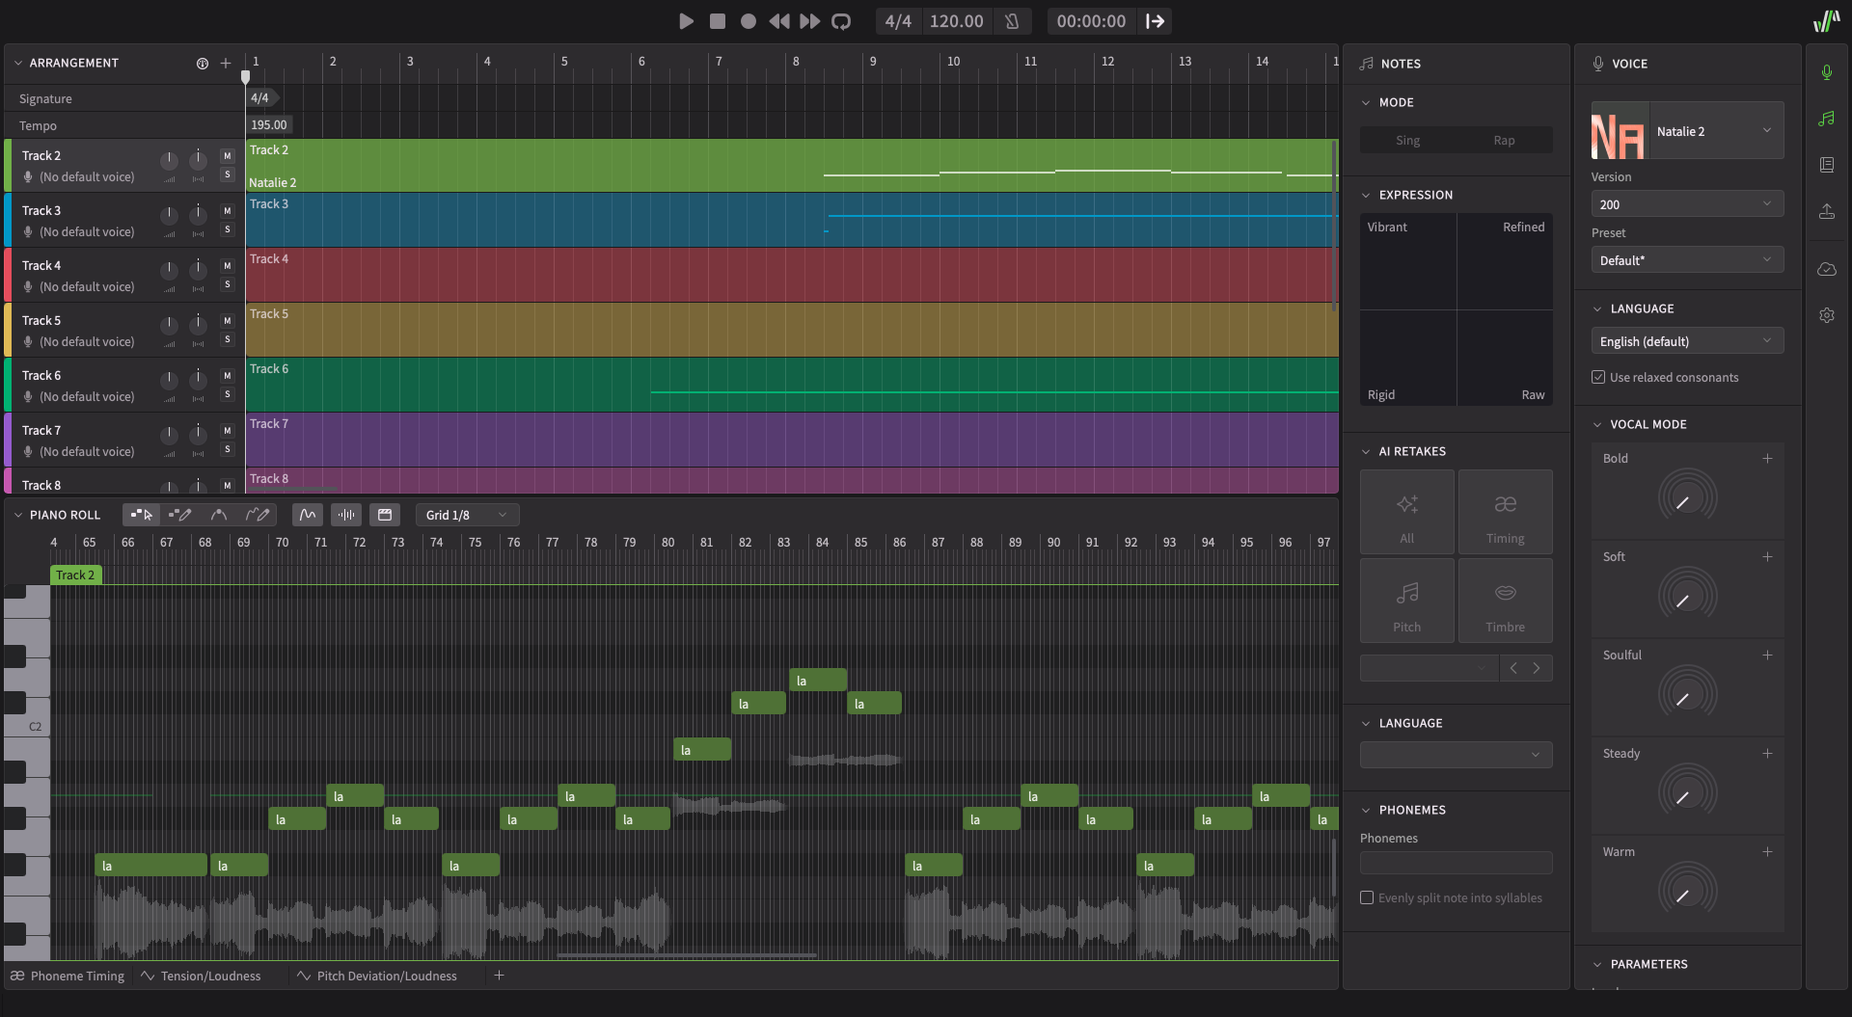1852x1017 pixels.
Task: Select Rap mode in Notes panel
Action: point(1504,140)
